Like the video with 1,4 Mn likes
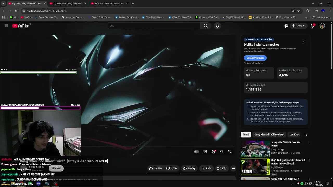 tap(156, 168)
